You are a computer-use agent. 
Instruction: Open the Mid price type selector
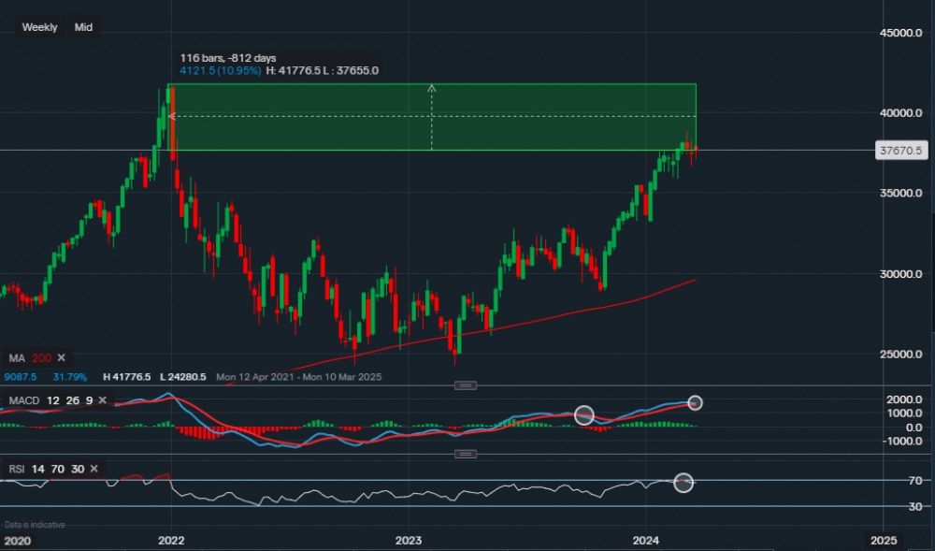pyautogui.click(x=83, y=27)
